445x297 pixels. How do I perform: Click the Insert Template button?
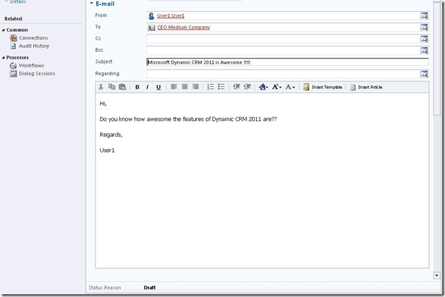pyautogui.click(x=323, y=87)
